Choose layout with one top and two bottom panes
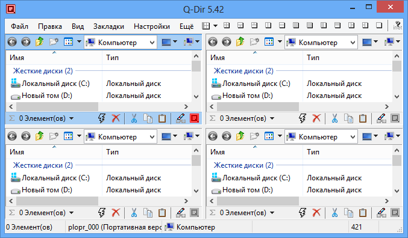Viewport: 408px width, 238px height. pos(240,25)
